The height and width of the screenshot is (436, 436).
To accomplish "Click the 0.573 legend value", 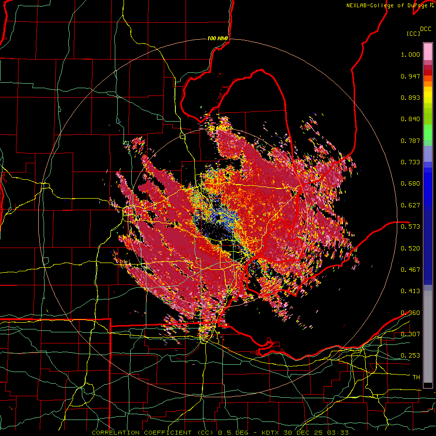I will (x=410, y=227).
